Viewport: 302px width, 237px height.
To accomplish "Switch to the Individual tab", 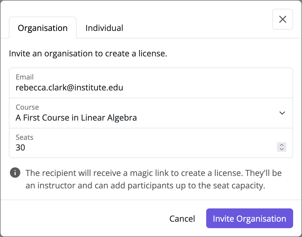I will [x=104, y=28].
